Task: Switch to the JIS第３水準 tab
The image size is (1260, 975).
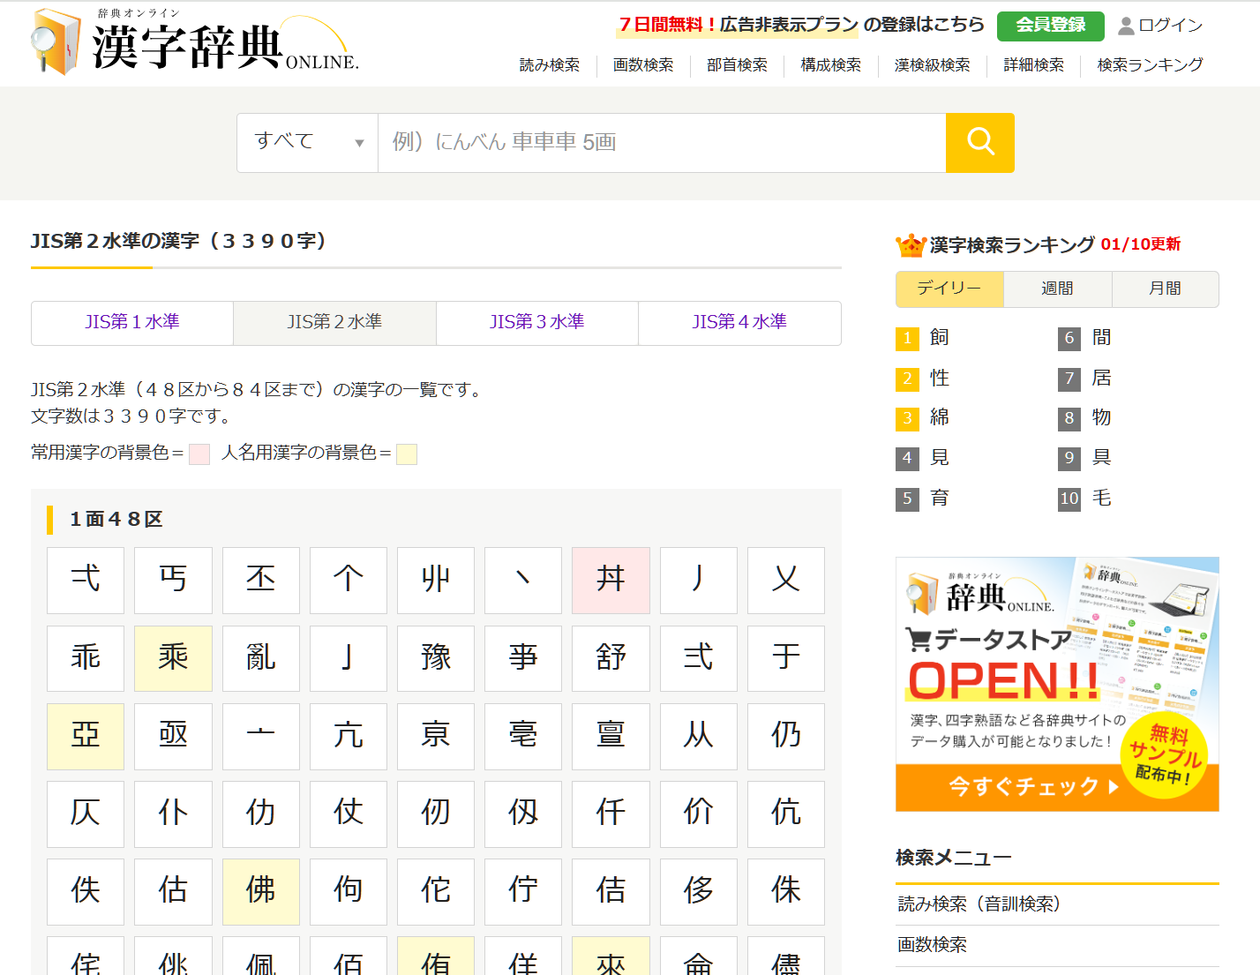Action: coord(536,323)
